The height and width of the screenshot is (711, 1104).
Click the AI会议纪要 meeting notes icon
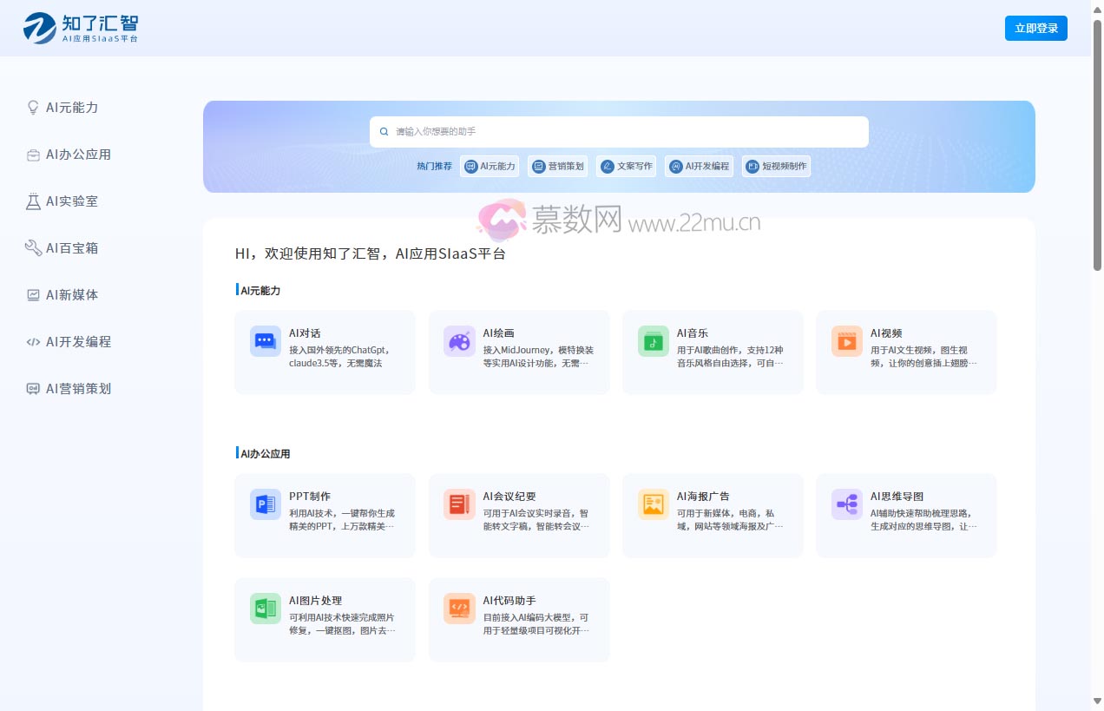[458, 504]
